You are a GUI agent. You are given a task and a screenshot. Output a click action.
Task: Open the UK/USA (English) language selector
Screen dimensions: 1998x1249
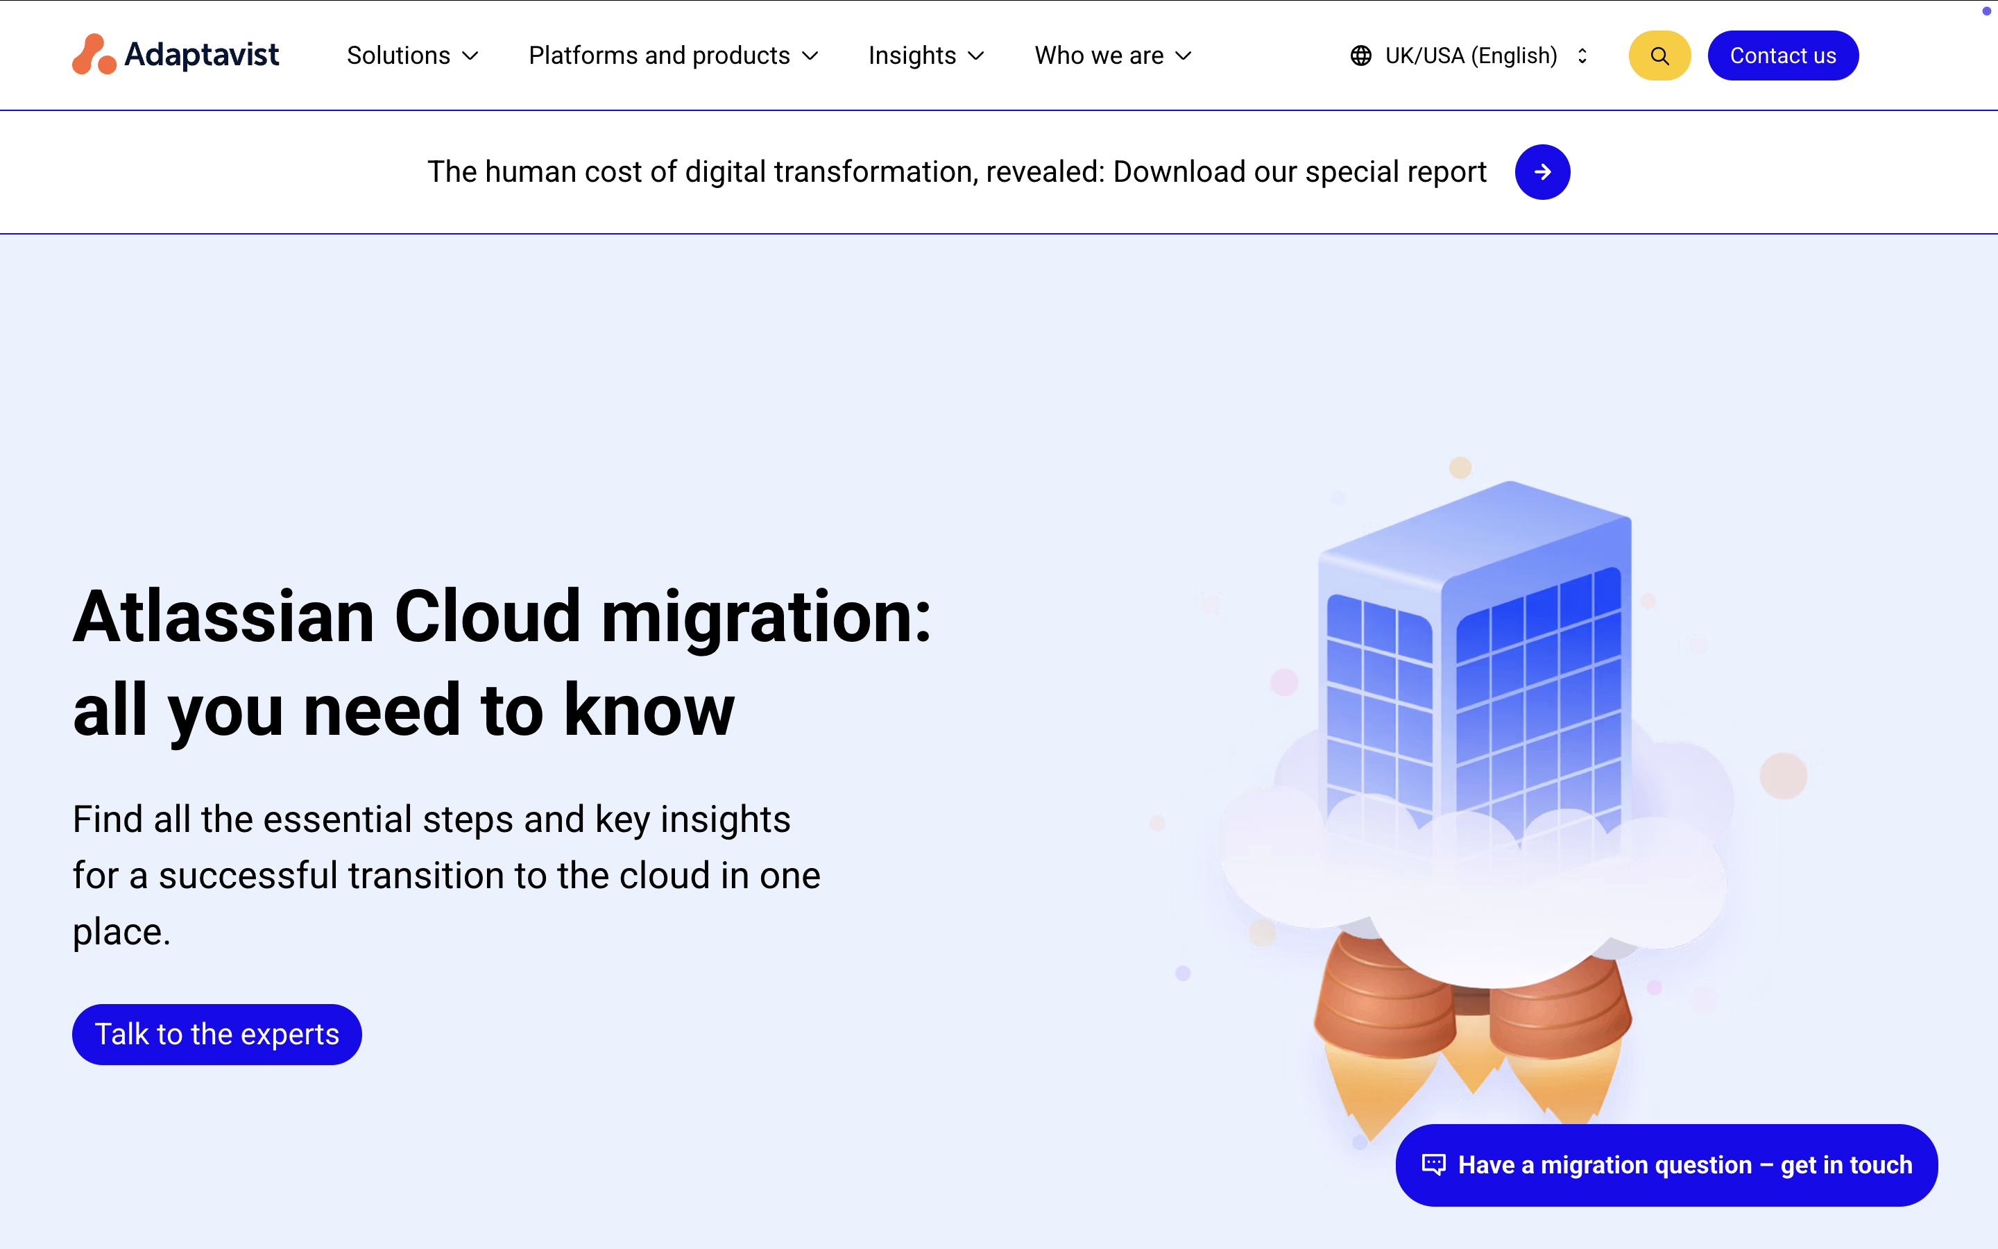(1471, 56)
